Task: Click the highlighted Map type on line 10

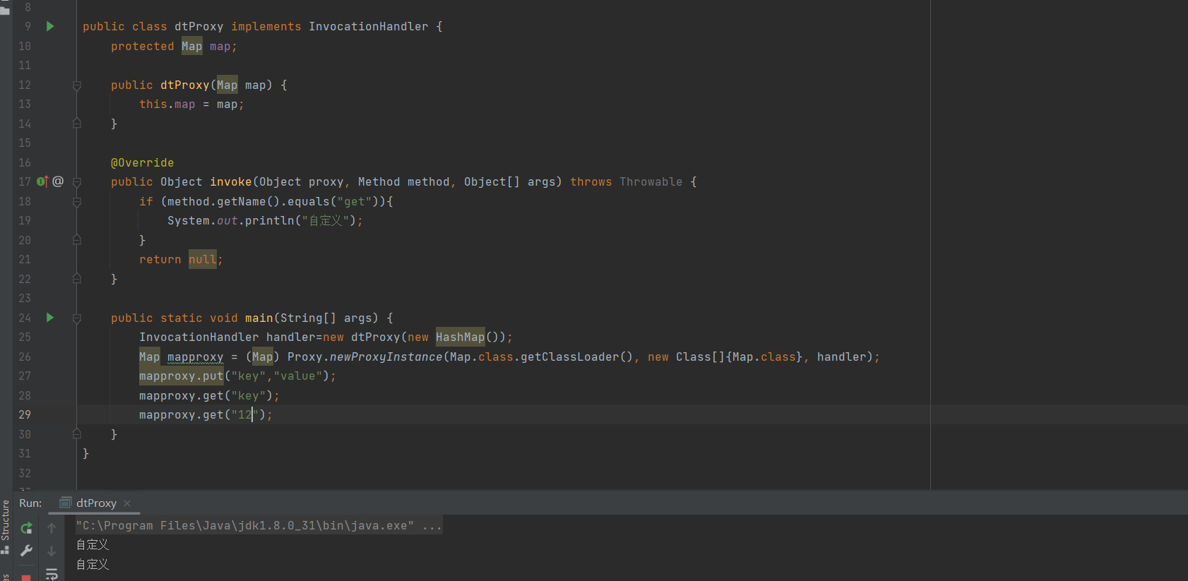Action: coord(191,46)
